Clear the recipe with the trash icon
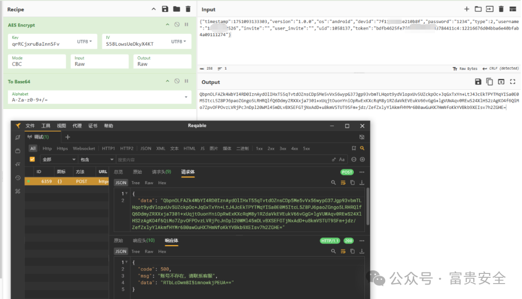Screen dimensions: 522x299 [188, 9]
